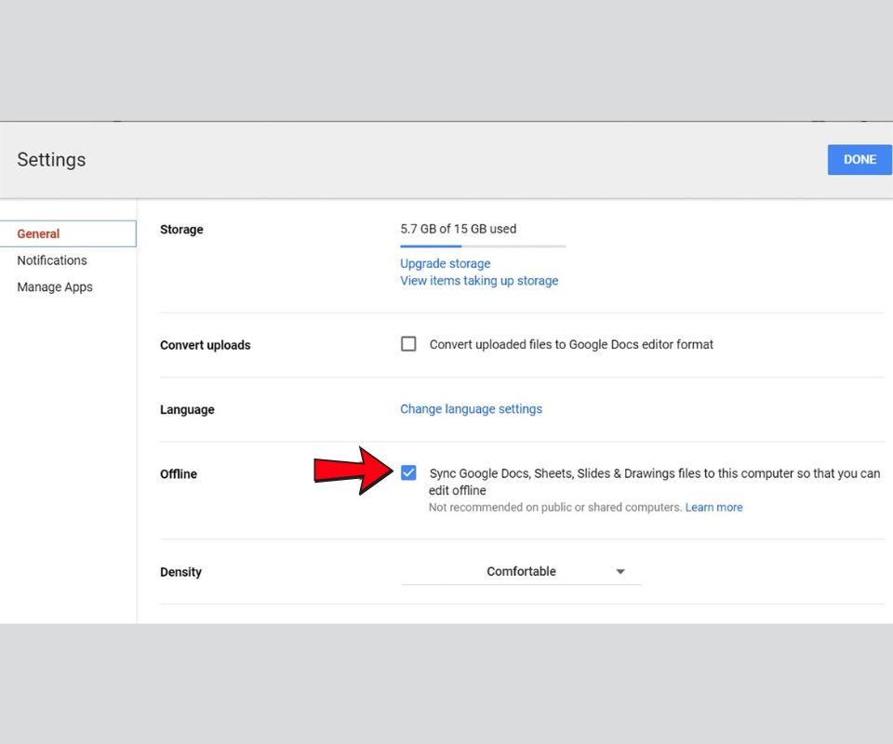The width and height of the screenshot is (893, 744).
Task: Click the Density row label
Action: pos(180,572)
